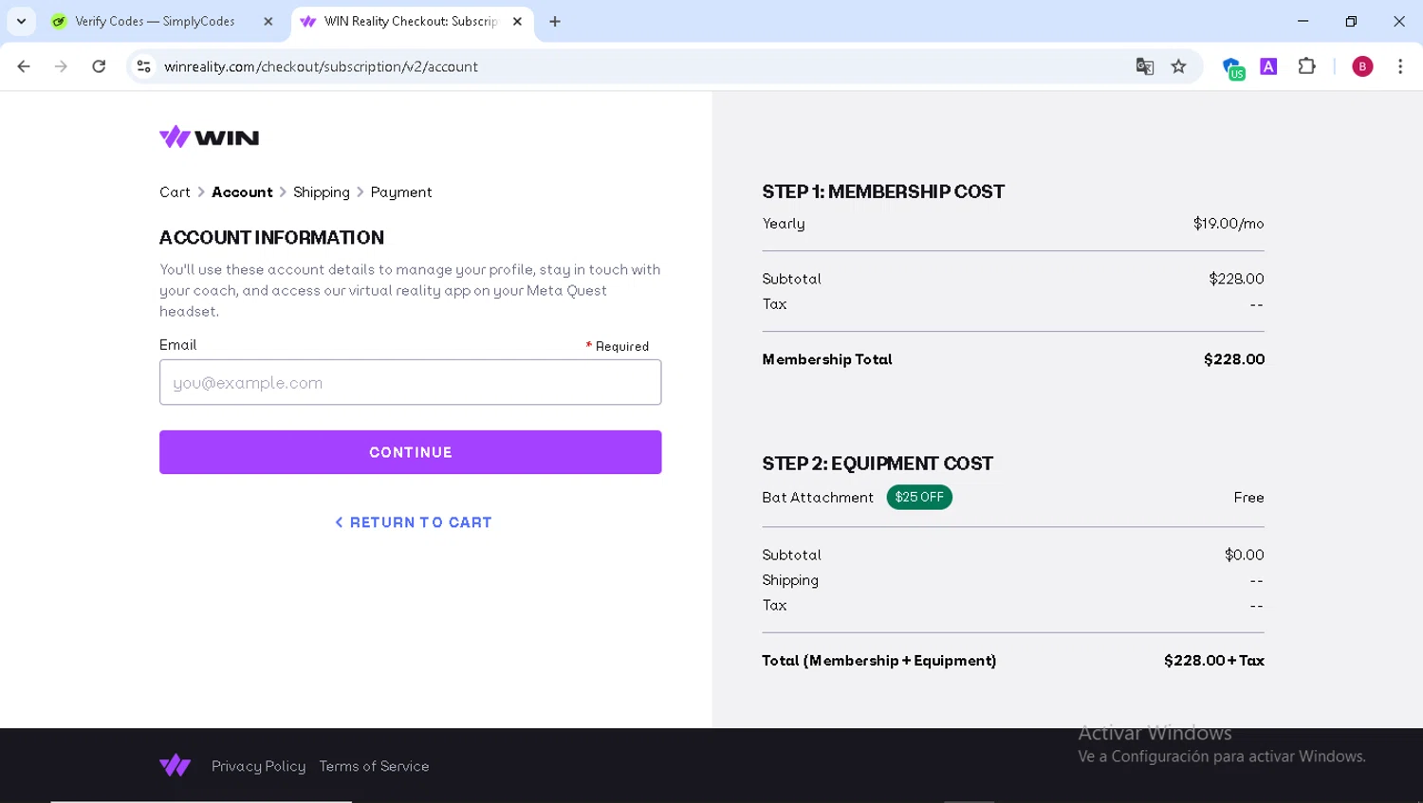The width and height of the screenshot is (1423, 803).
Task: Bookmark this page with the star icon
Action: point(1178,66)
